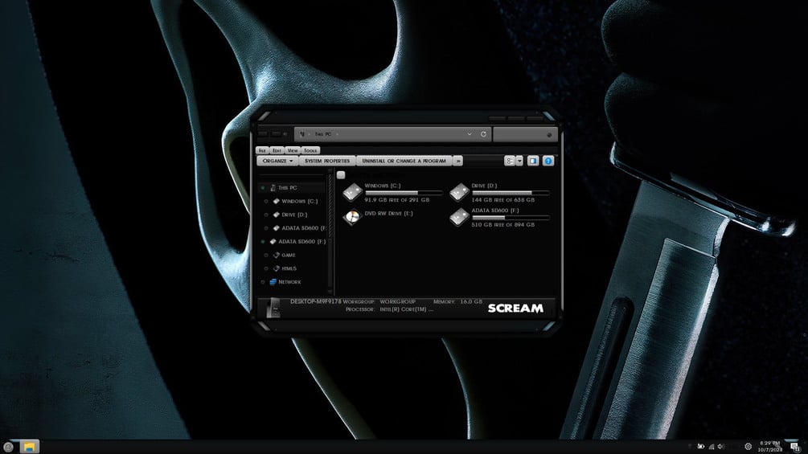The image size is (808, 454).
Task: Collapse the This PC tree node
Action: [263, 188]
